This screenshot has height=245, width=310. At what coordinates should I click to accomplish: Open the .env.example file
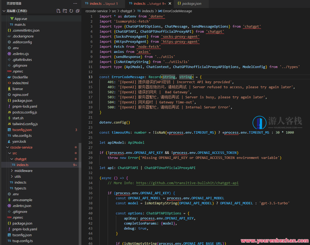pyautogui.click(x=22, y=200)
